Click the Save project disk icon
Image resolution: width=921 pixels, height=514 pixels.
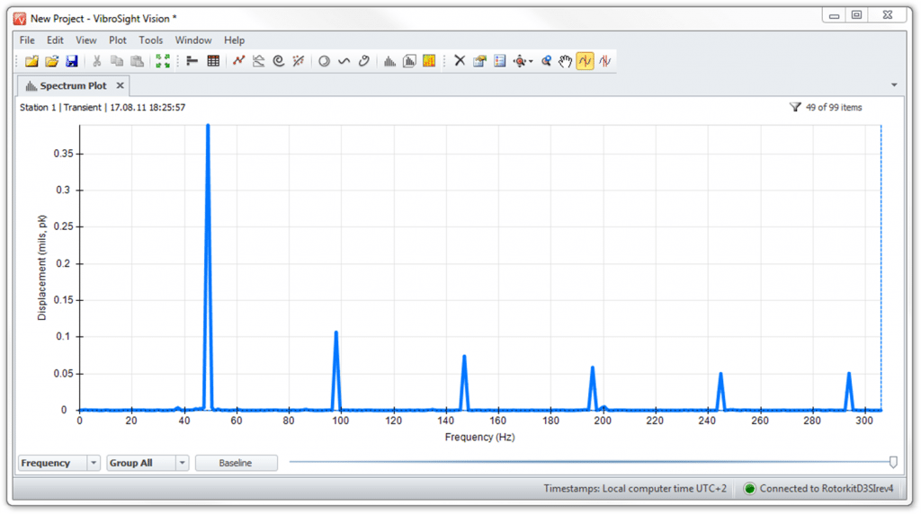72,61
